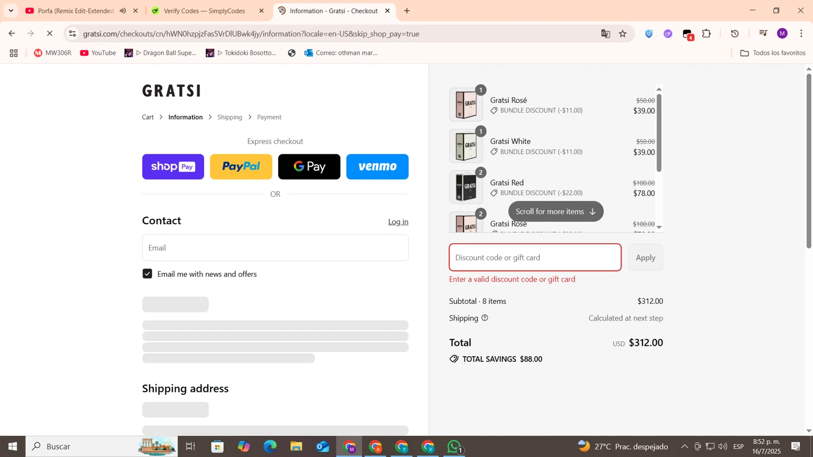Click the main page vertical scrollbar

point(809,161)
